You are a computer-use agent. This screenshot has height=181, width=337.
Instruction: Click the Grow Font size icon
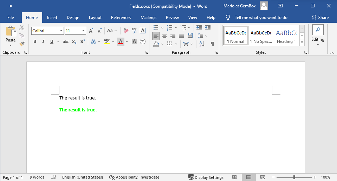pos(91,31)
